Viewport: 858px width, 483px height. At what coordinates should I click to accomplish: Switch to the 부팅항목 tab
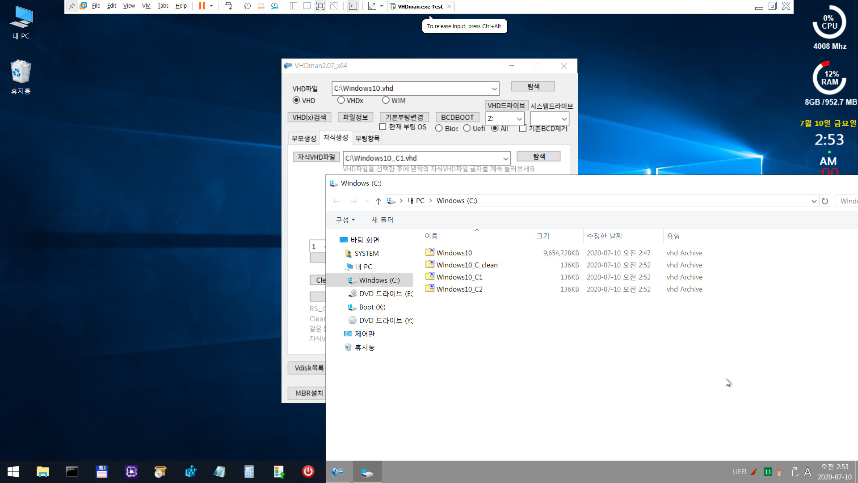point(367,139)
